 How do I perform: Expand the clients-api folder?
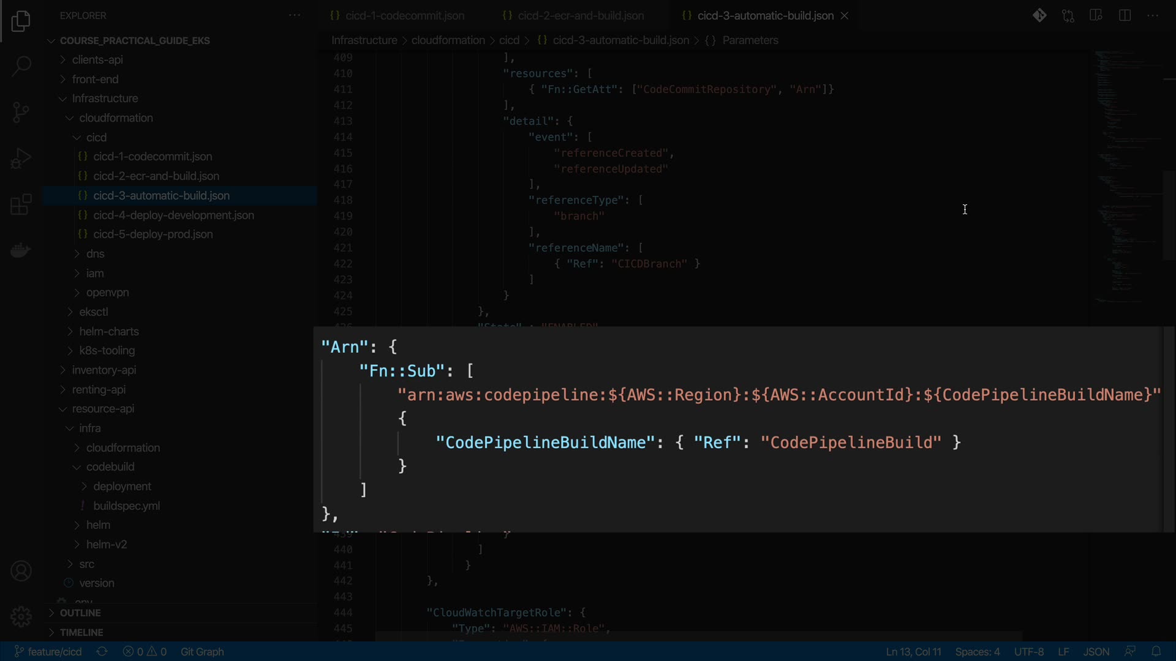point(97,60)
